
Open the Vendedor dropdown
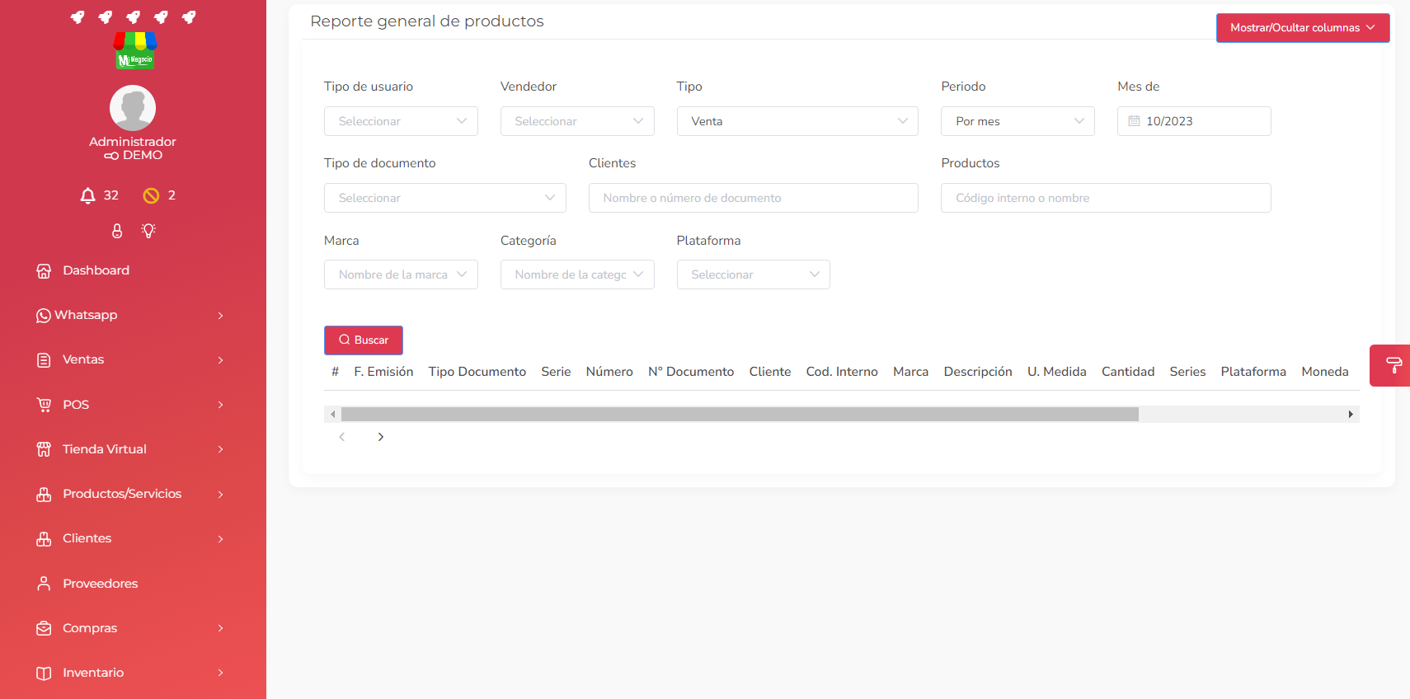point(577,121)
